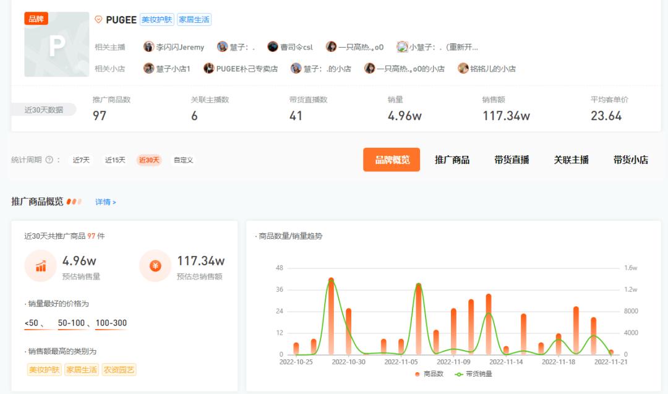
Task: Select the 近7天 time period
Action: point(80,160)
